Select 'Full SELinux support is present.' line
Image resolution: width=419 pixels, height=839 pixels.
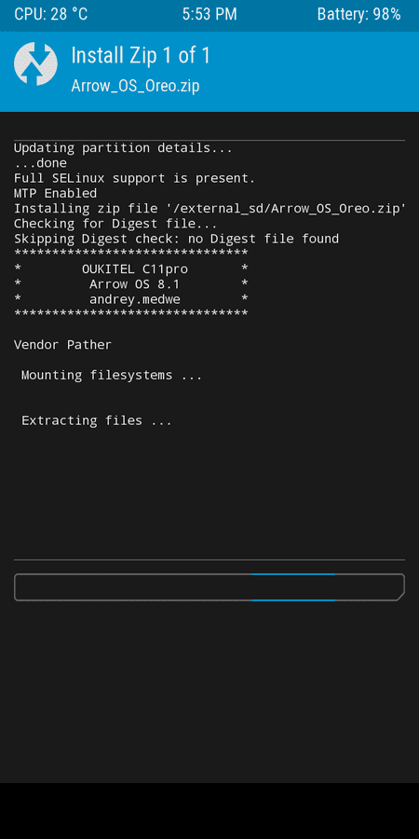tap(135, 178)
